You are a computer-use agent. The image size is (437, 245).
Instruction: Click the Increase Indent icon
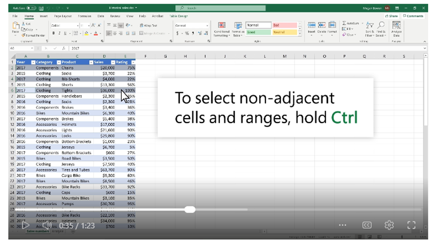click(x=134, y=33)
